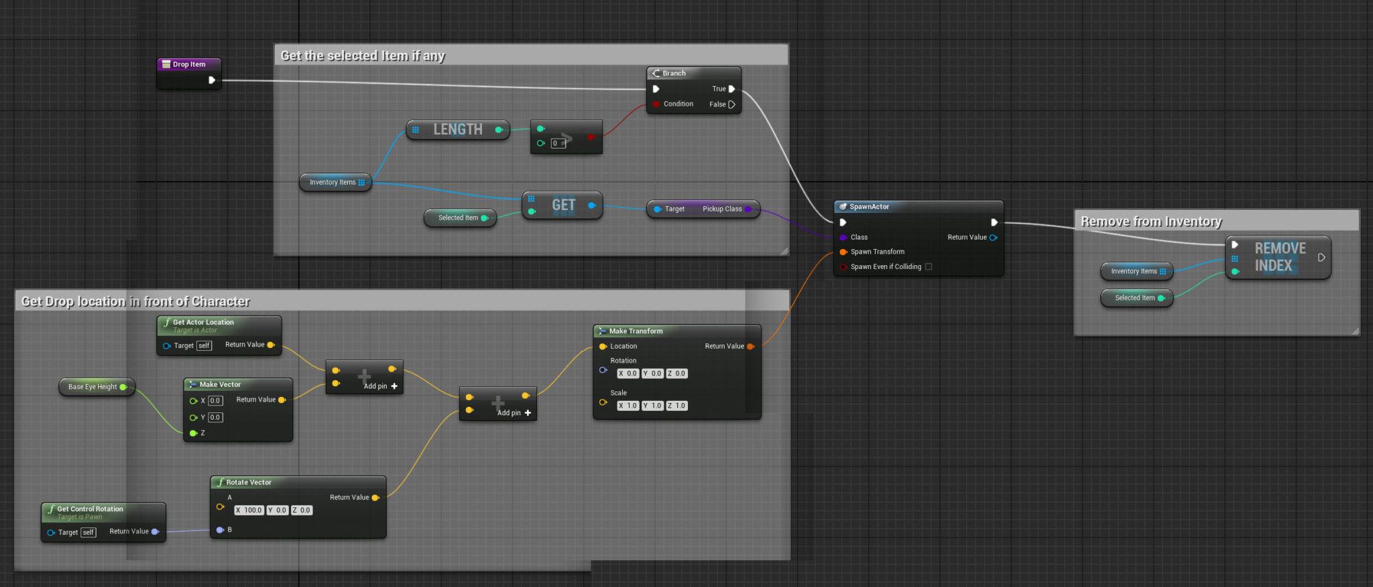Click the Pickup Class output pin
Screen dimensions: 1373x587
click(x=748, y=209)
